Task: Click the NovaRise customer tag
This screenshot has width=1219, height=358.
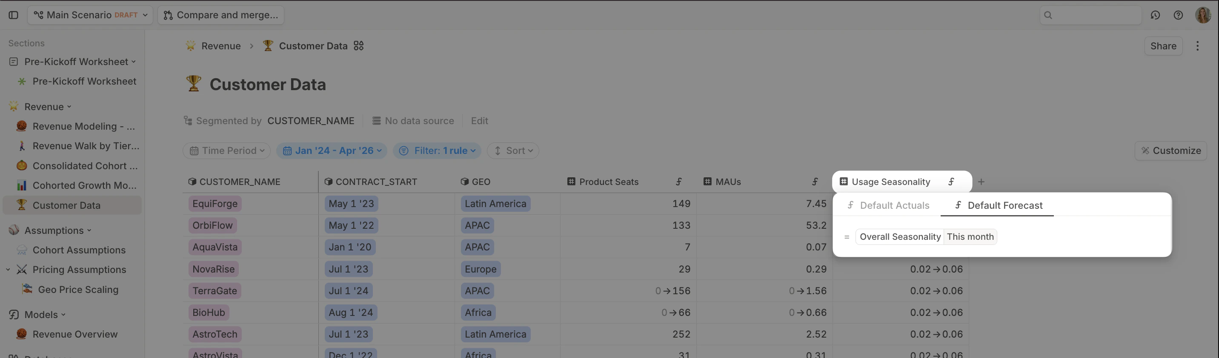Action: (x=213, y=269)
